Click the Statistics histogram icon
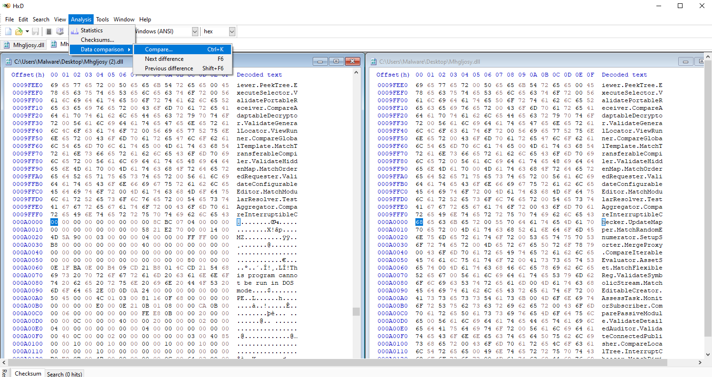The width and height of the screenshot is (712, 377). pos(75,31)
